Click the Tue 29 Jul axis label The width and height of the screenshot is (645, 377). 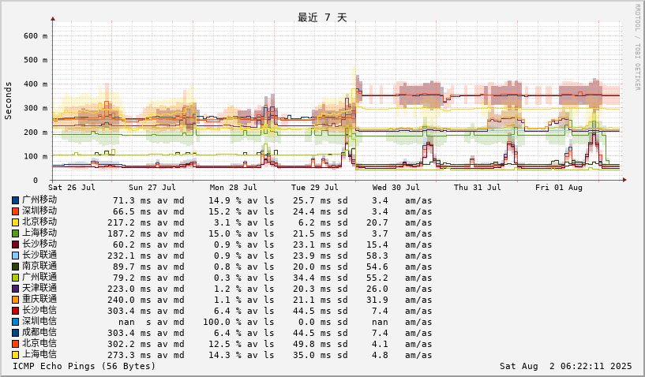pyautogui.click(x=315, y=188)
